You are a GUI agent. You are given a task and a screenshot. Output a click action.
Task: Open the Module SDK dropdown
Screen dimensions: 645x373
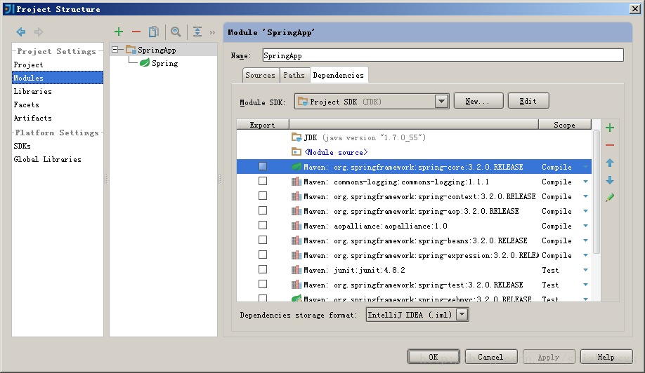coord(441,102)
